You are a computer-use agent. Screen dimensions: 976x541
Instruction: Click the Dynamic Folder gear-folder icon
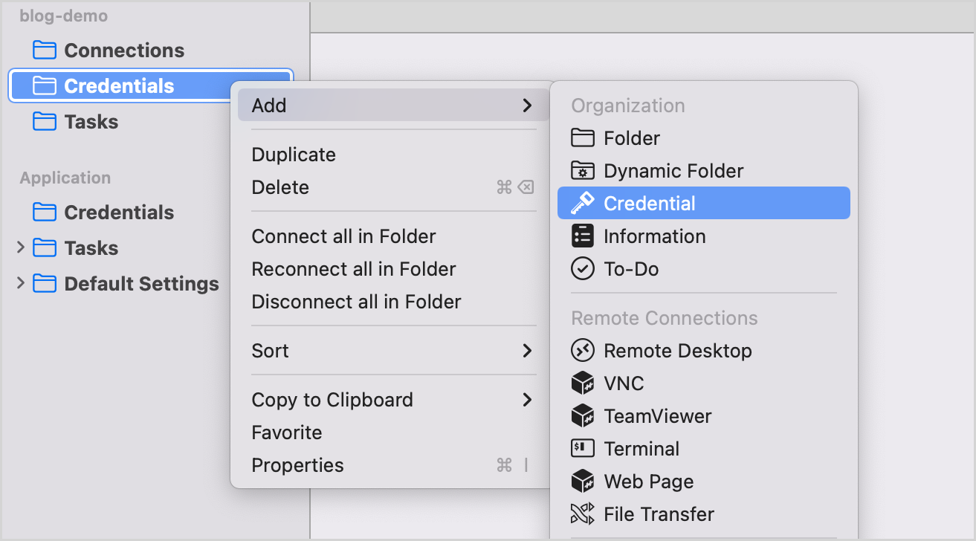point(583,171)
